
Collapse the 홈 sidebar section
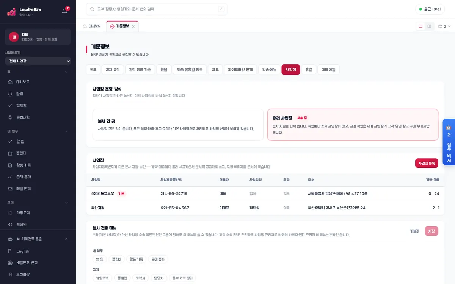click(x=38, y=72)
